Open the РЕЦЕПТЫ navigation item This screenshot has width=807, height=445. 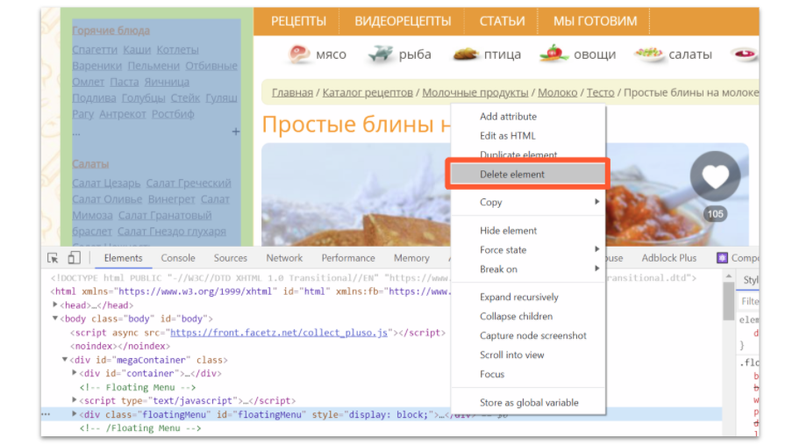298,21
